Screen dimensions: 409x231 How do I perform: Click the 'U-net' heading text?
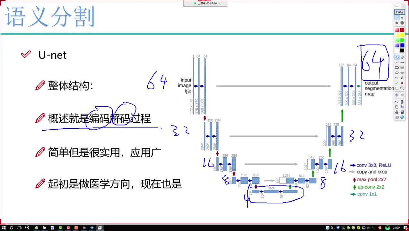click(x=52, y=55)
